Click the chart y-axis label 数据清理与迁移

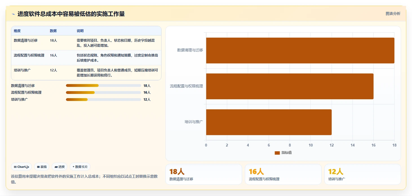(x=190, y=50)
